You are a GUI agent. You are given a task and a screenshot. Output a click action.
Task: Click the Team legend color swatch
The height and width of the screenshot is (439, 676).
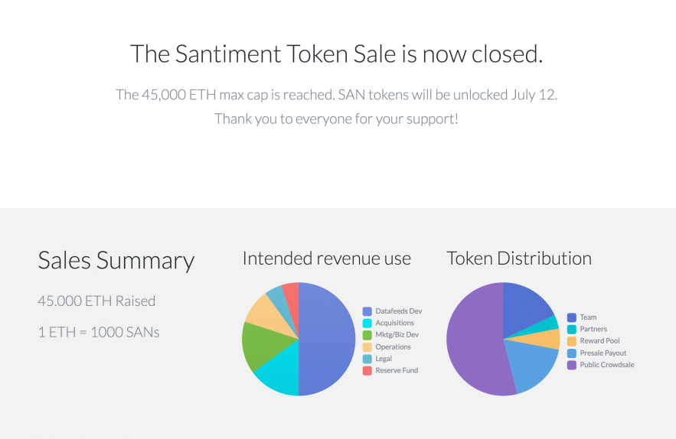tap(572, 317)
